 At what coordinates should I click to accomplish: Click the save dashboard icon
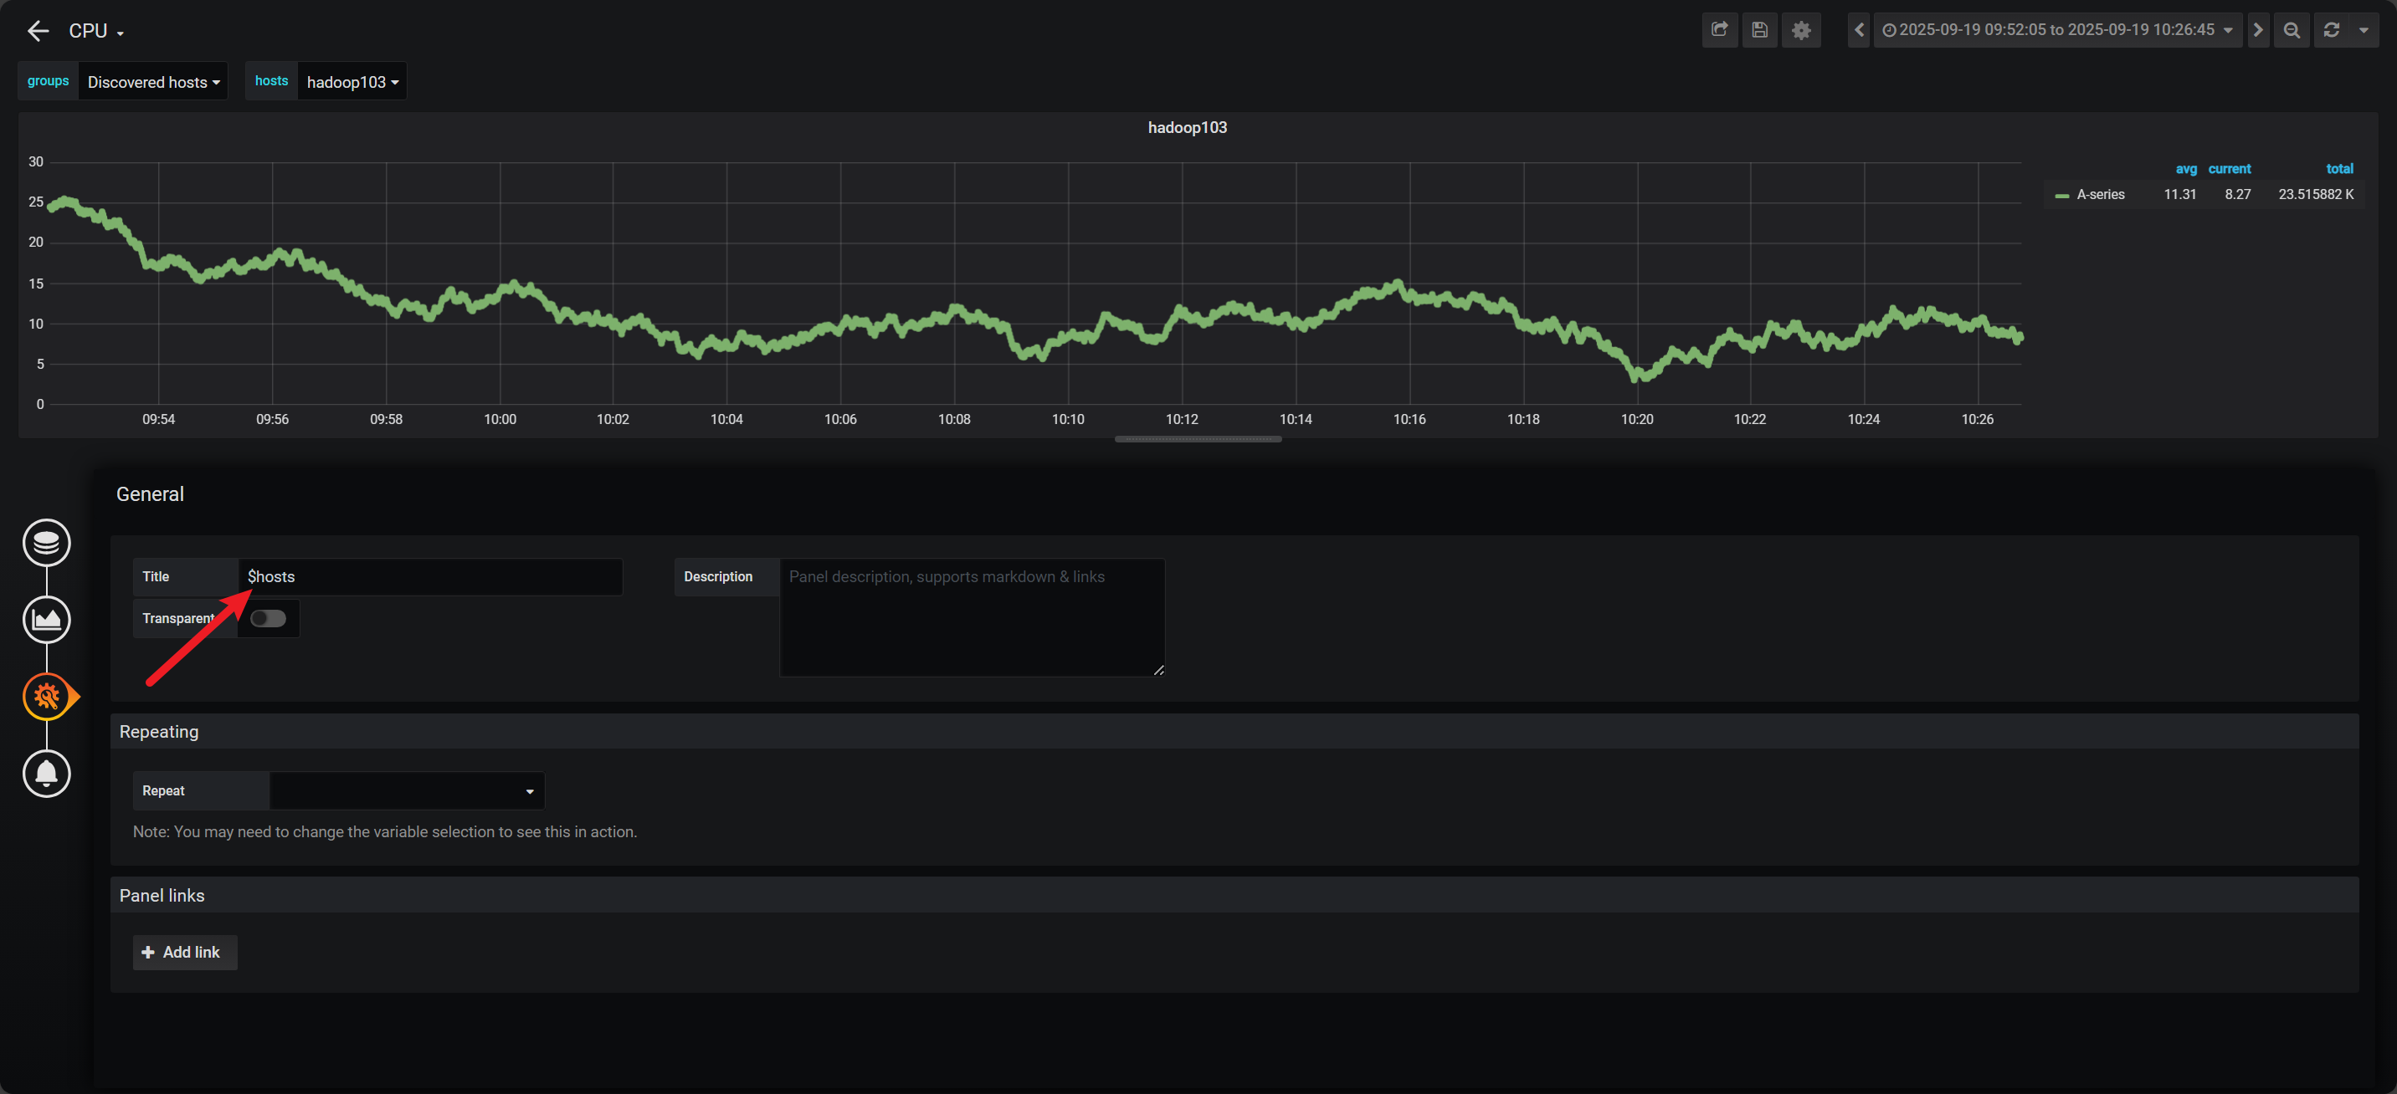(1759, 30)
